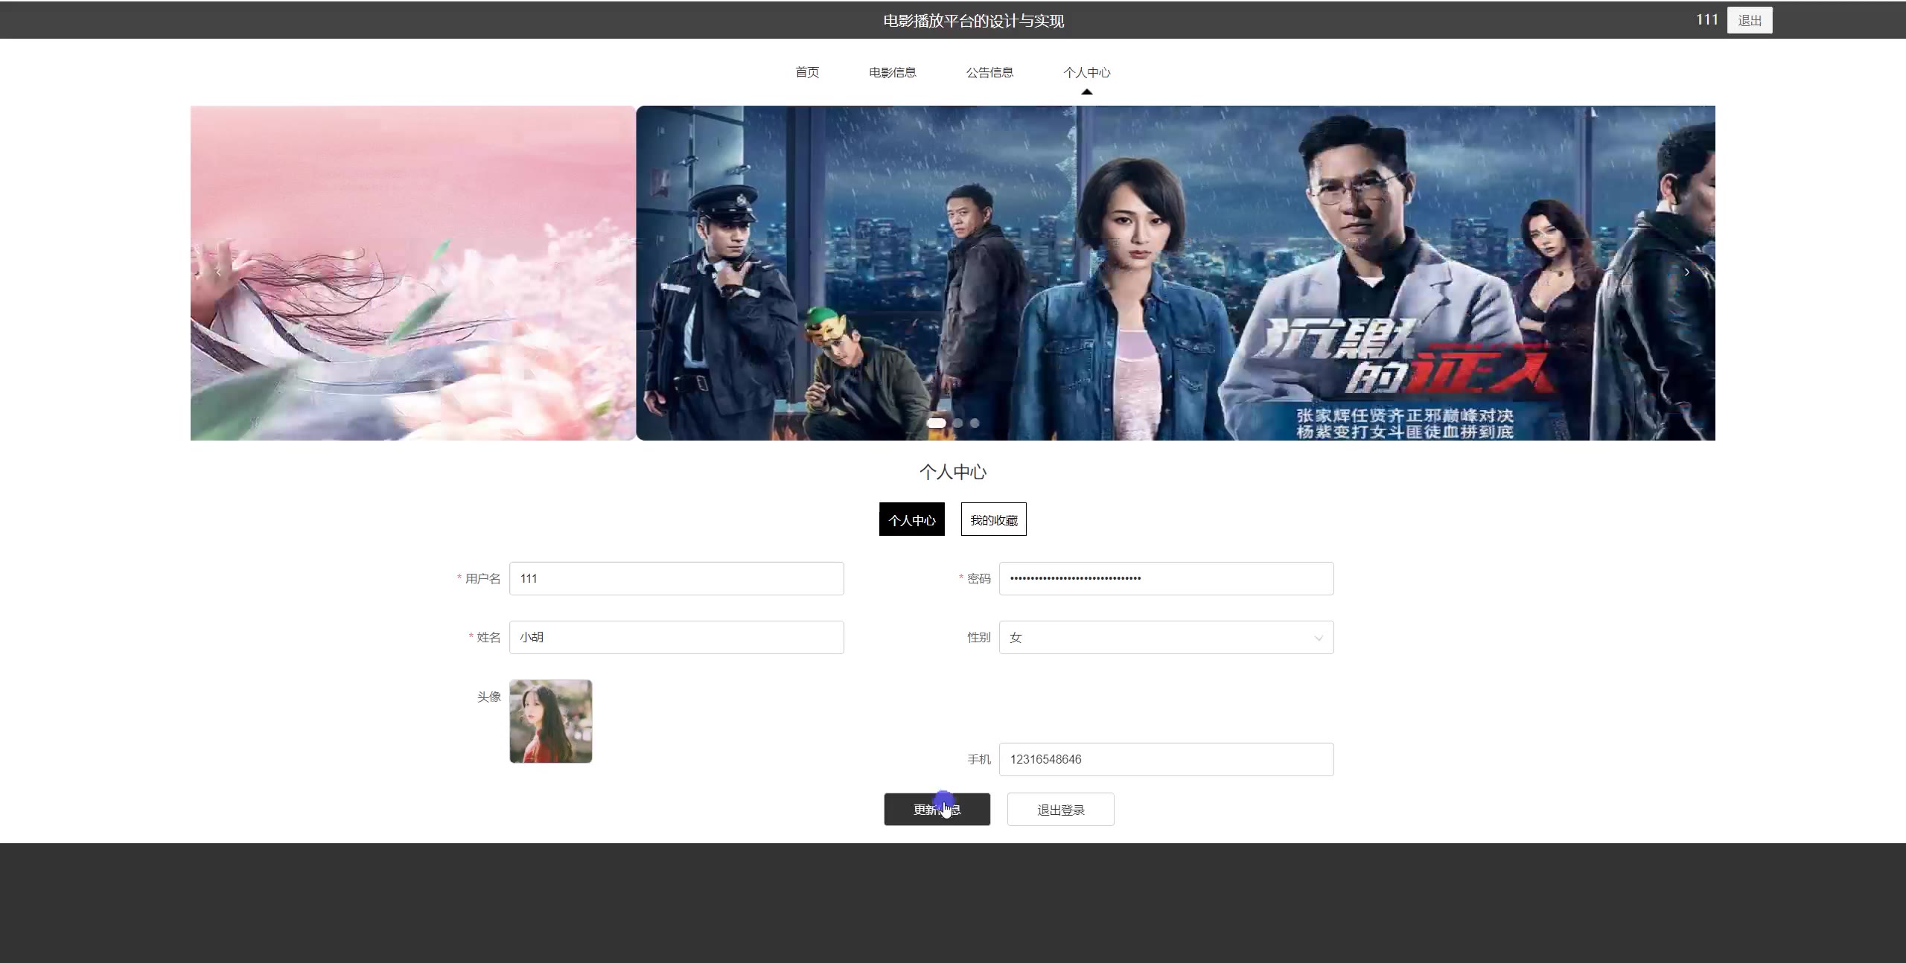
Task: Click the carousel next-slide arrow
Action: point(1686,272)
